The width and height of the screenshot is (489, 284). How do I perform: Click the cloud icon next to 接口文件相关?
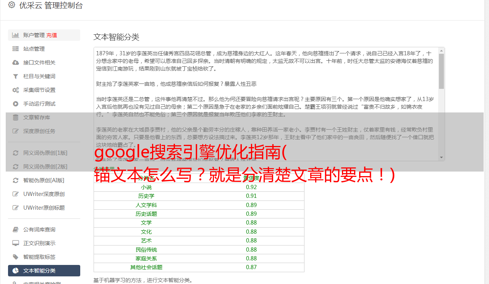[x=16, y=63]
